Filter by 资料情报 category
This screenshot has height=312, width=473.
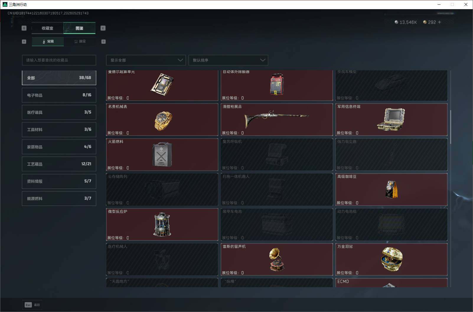click(x=59, y=181)
